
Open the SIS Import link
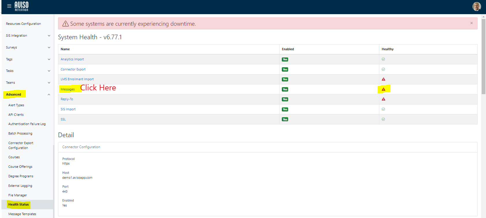click(68, 109)
